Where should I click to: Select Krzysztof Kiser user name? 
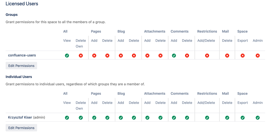tap(20, 117)
